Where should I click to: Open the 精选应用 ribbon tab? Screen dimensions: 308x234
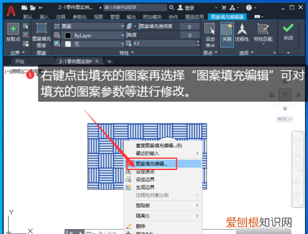click(195, 17)
